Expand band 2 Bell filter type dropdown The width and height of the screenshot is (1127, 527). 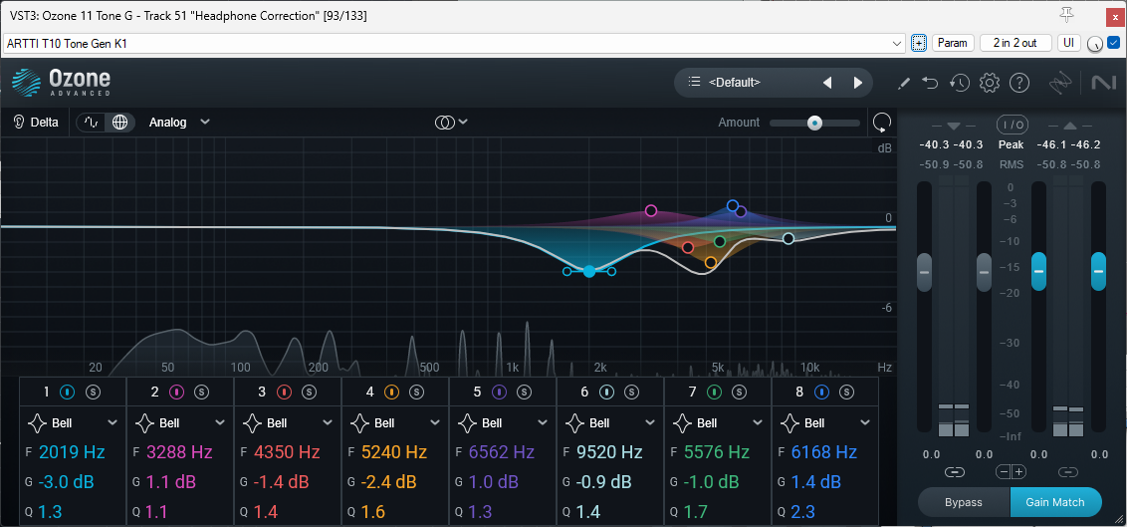point(221,422)
